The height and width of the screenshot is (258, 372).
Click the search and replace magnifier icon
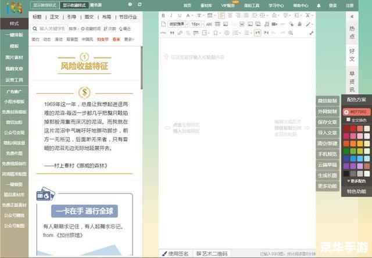(x=291, y=33)
